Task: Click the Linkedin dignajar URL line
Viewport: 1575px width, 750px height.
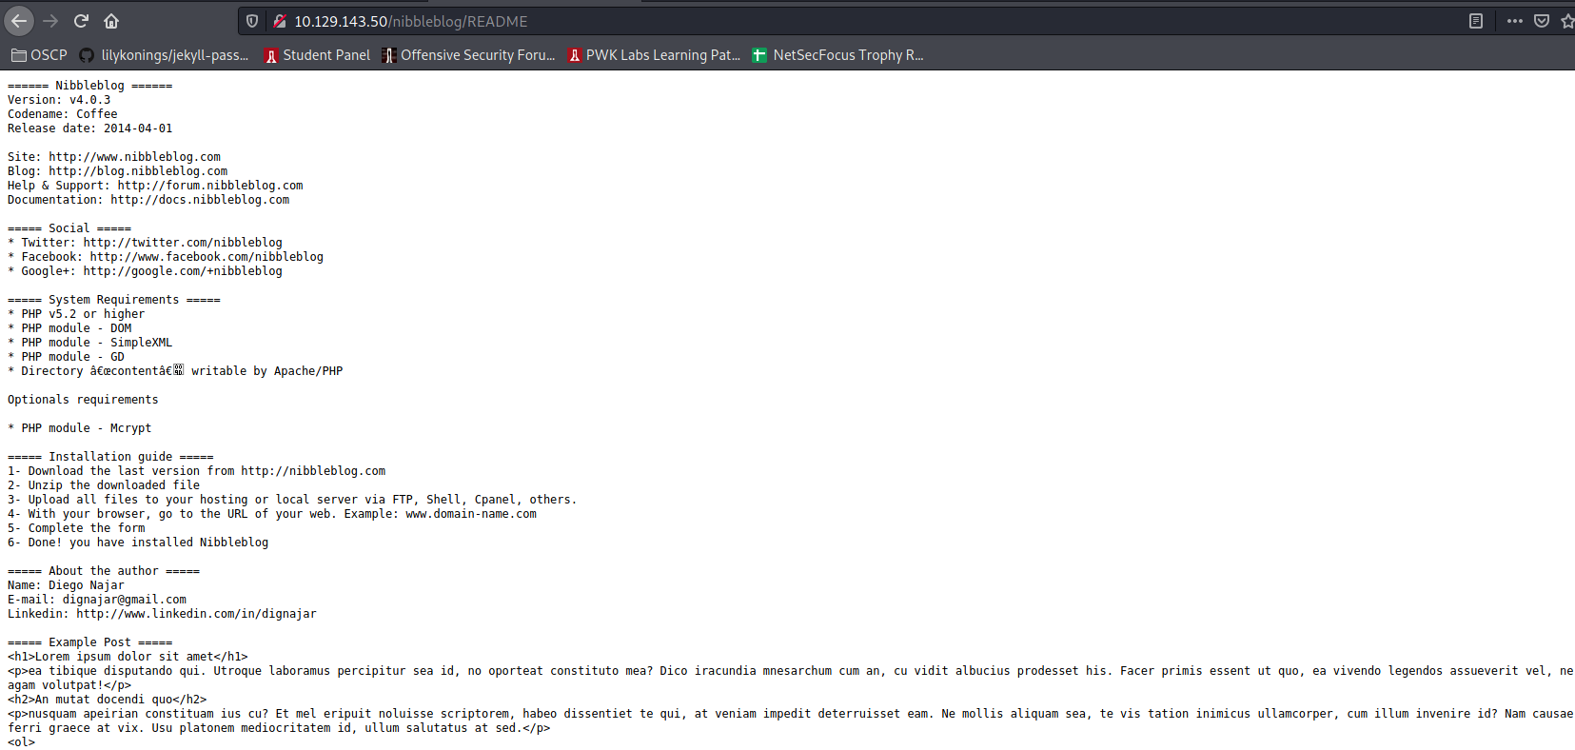Action: tap(162, 614)
